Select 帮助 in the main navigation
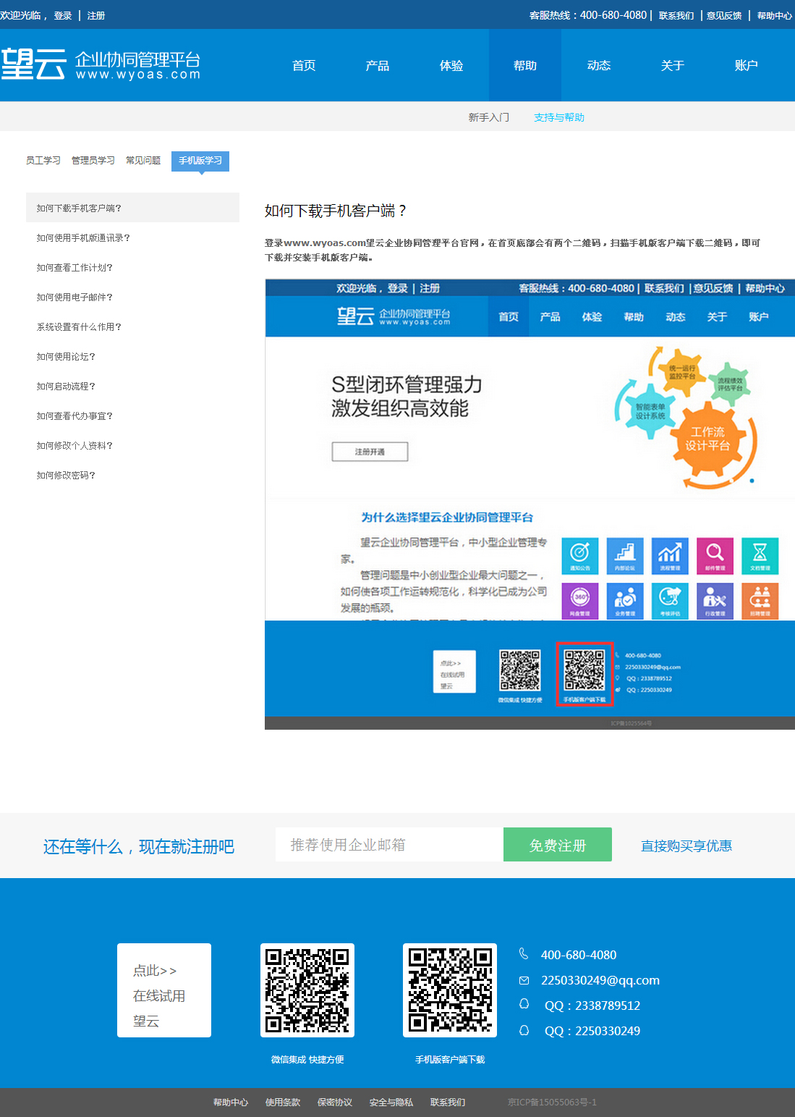The height and width of the screenshot is (1117, 795). [x=525, y=65]
